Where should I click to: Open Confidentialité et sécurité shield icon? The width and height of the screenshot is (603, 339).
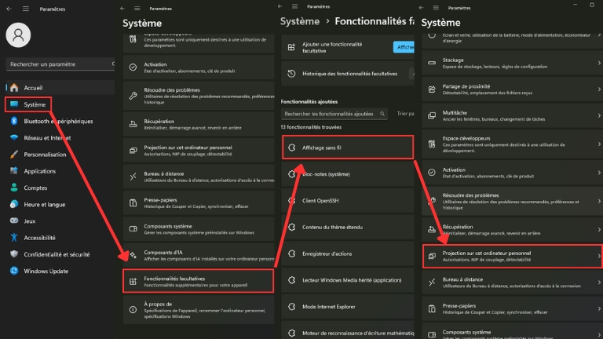coord(14,254)
